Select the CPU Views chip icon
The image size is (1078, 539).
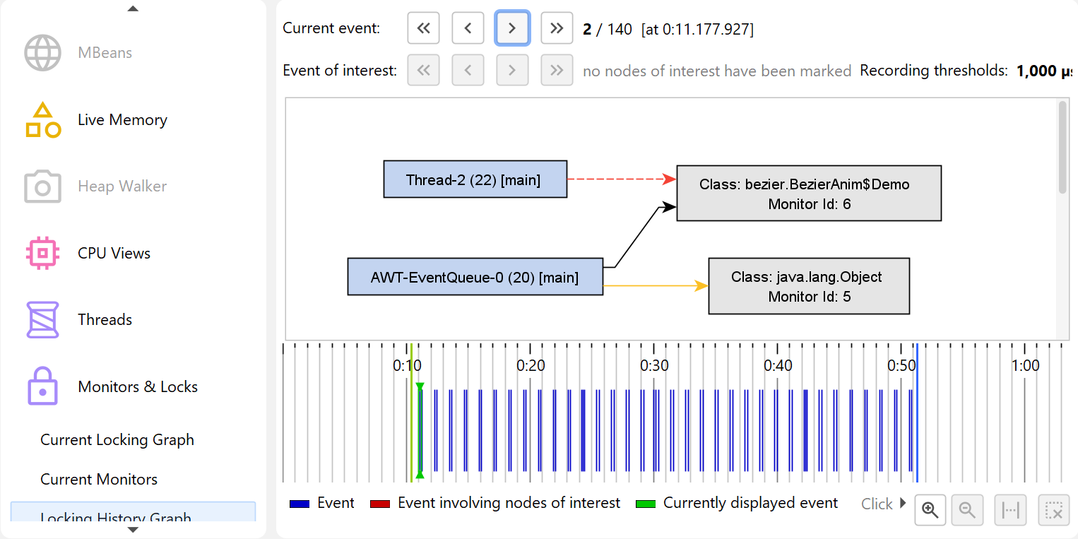(x=42, y=253)
